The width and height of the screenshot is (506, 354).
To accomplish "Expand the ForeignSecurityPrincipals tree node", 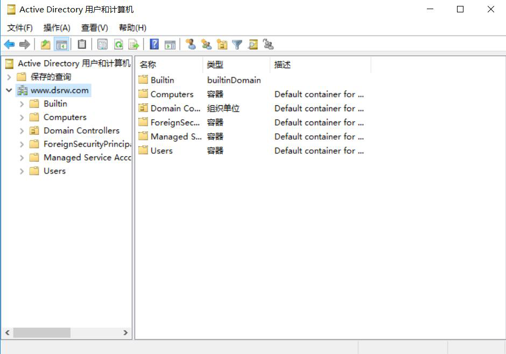I will [x=22, y=145].
